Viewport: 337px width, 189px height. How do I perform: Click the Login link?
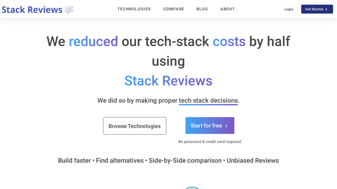289,9
